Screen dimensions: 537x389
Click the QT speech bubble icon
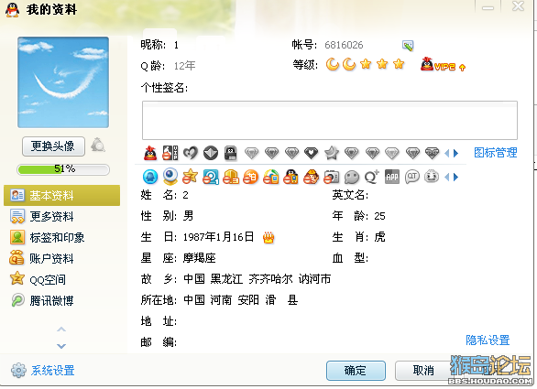click(x=412, y=177)
